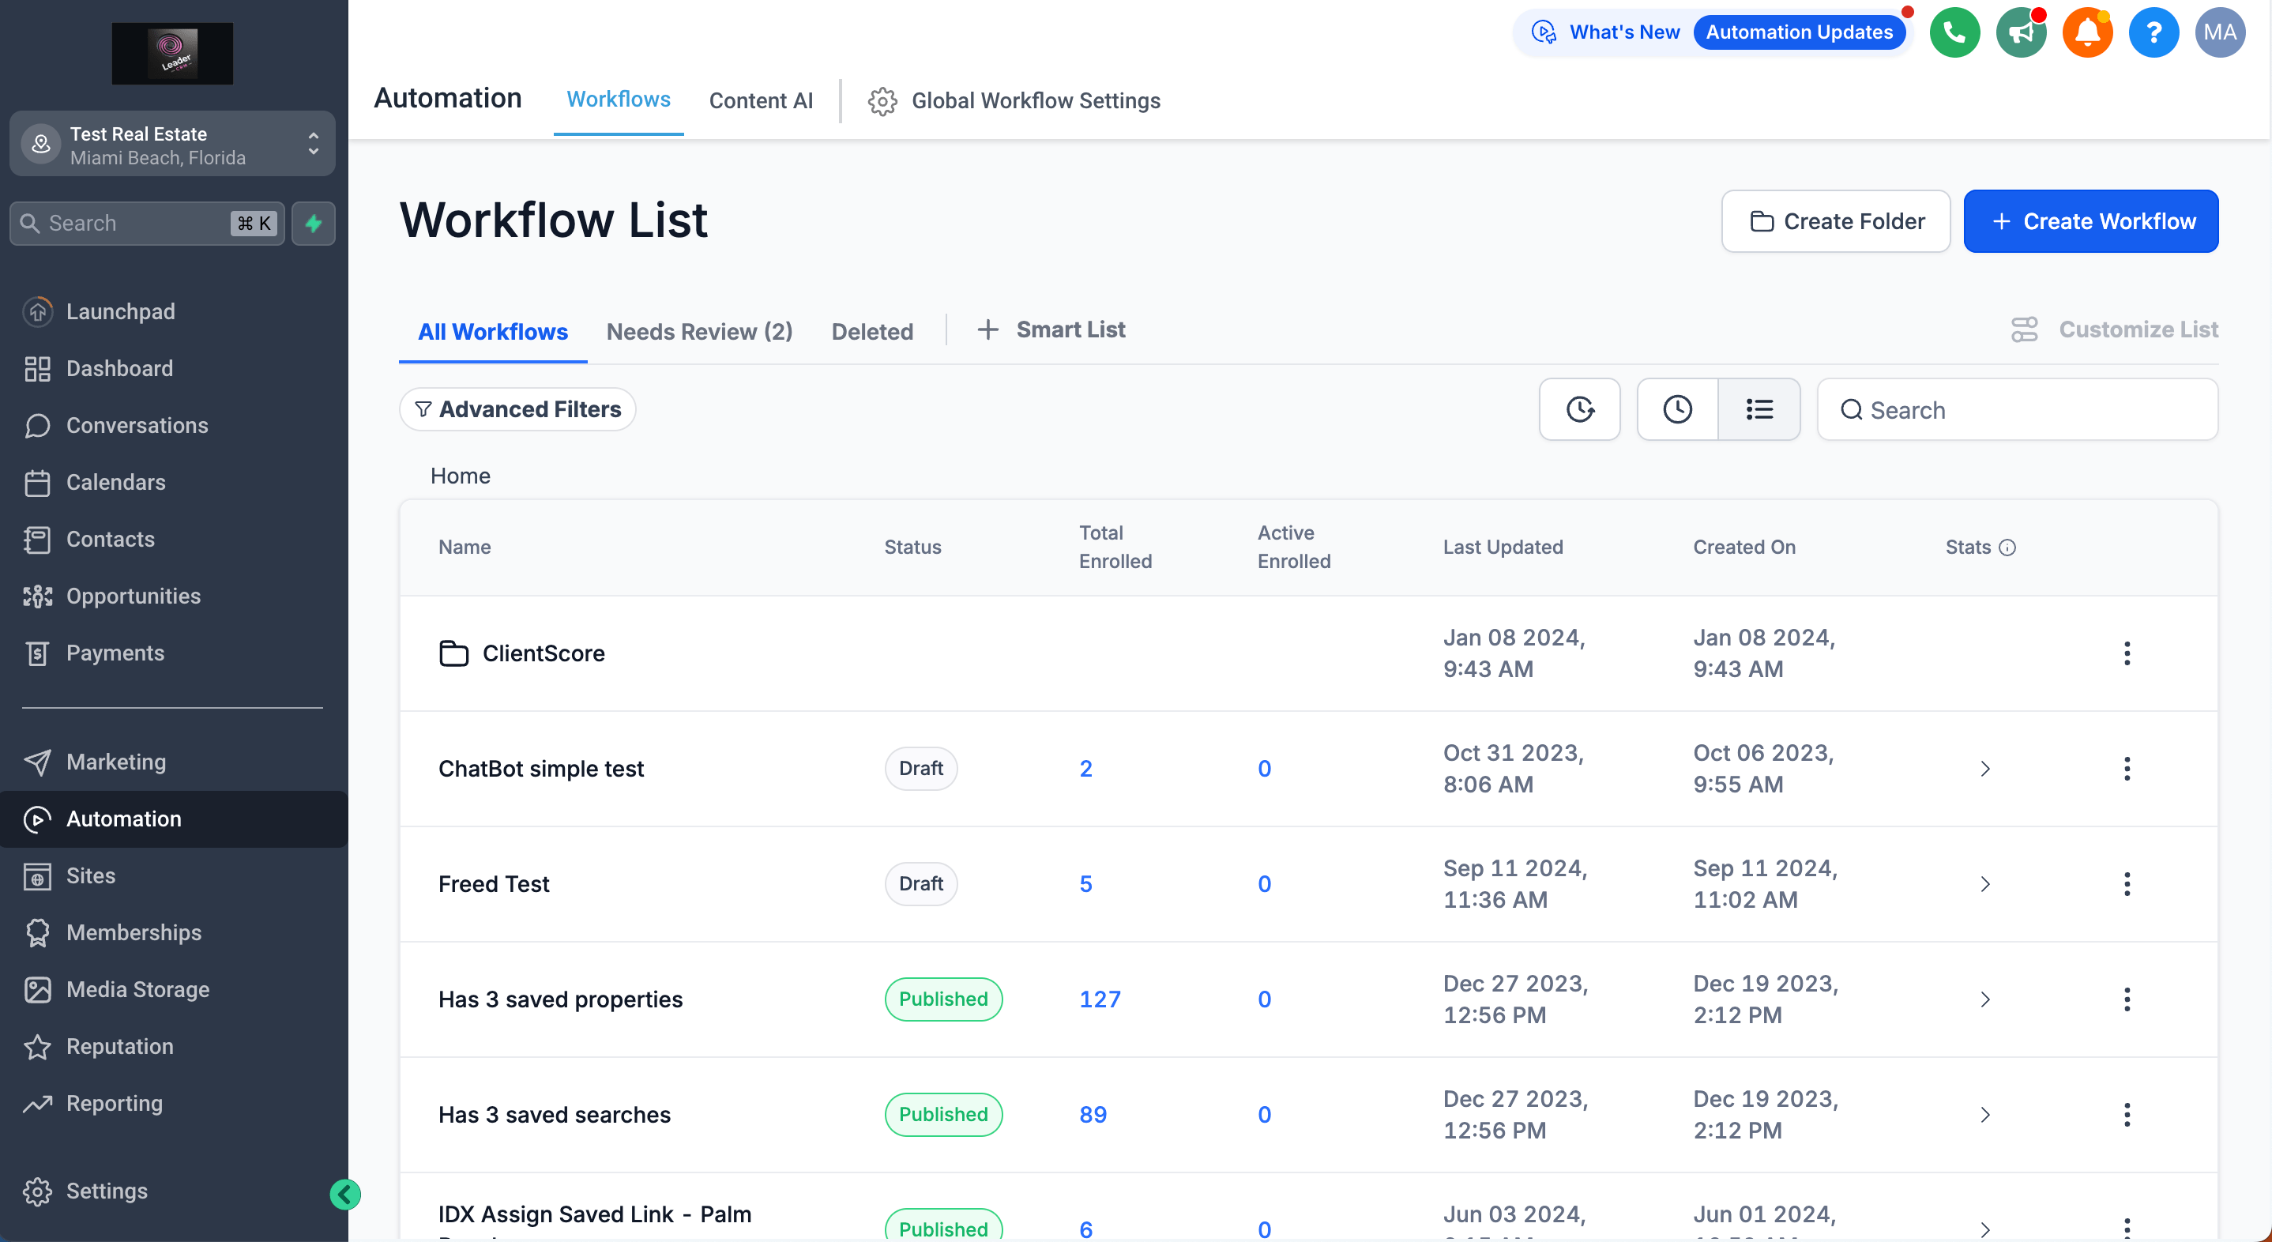
Task: Open the orange notifications bell
Action: (2086, 32)
